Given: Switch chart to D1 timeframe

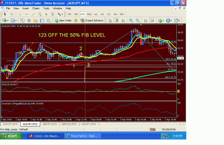Looking at the screenshot, I should 109,14.
